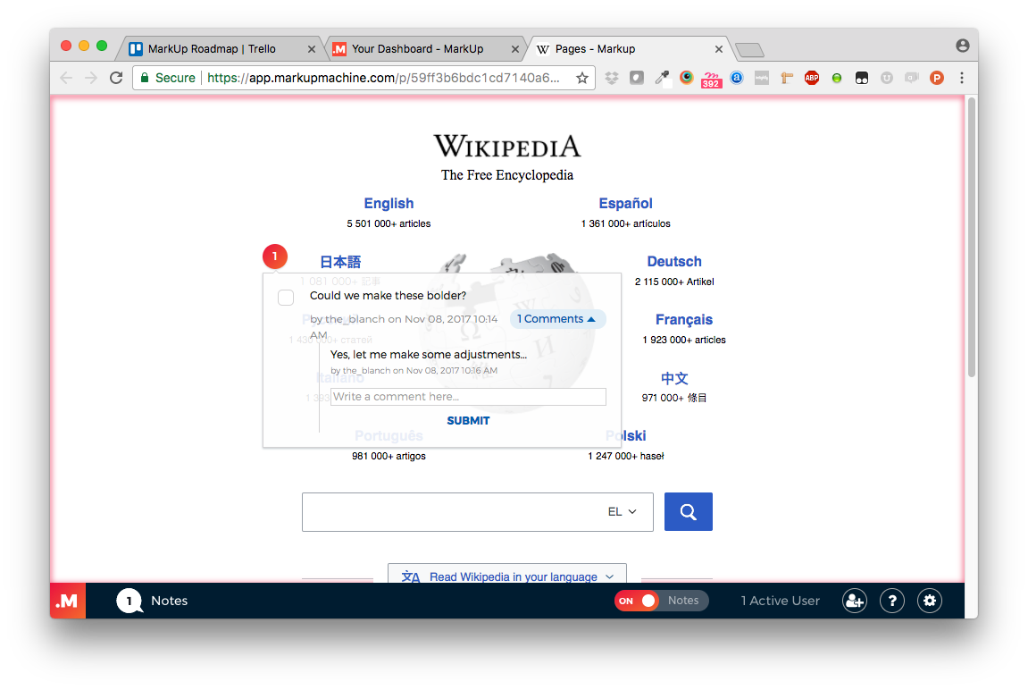Image resolution: width=1028 pixels, height=690 pixels.
Task: Open the Chrome profile avatar
Action: pos(962,46)
